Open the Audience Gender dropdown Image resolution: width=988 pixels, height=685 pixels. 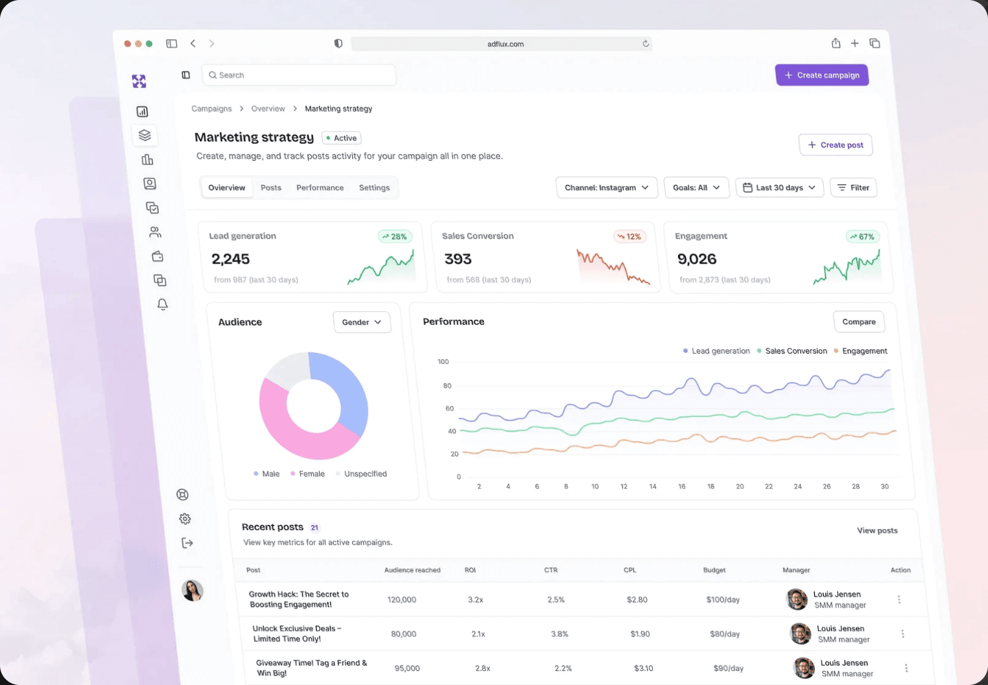[x=362, y=322]
